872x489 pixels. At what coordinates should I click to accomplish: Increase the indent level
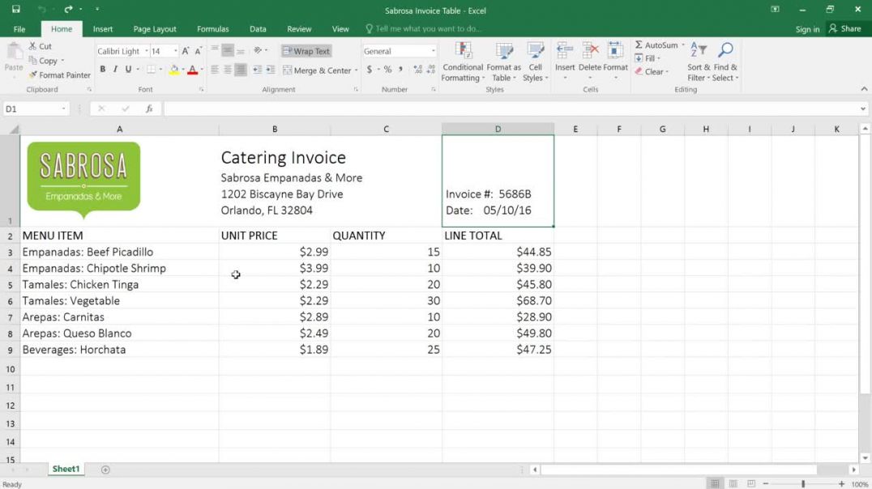click(x=271, y=70)
